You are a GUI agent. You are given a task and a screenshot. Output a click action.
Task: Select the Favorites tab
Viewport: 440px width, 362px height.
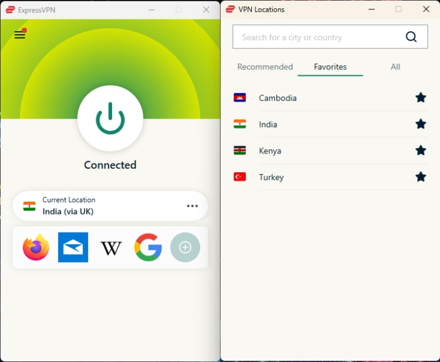[x=330, y=67]
